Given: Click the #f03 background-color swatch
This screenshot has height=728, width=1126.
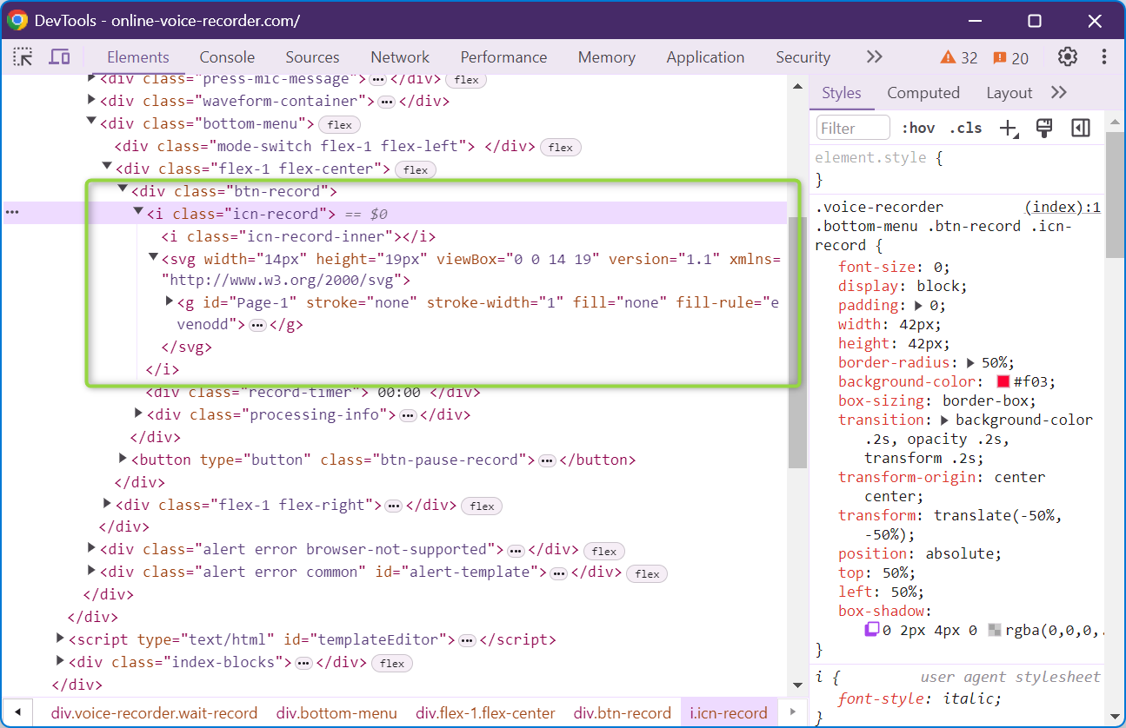Looking at the screenshot, I should [1003, 382].
